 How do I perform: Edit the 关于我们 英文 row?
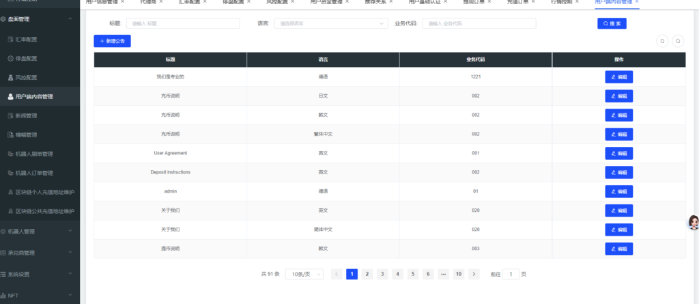point(618,210)
